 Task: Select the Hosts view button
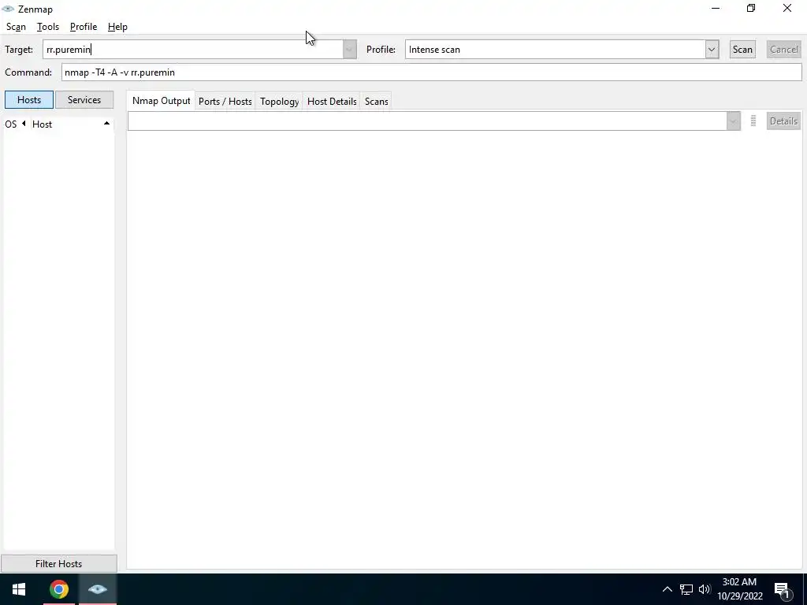[29, 100]
